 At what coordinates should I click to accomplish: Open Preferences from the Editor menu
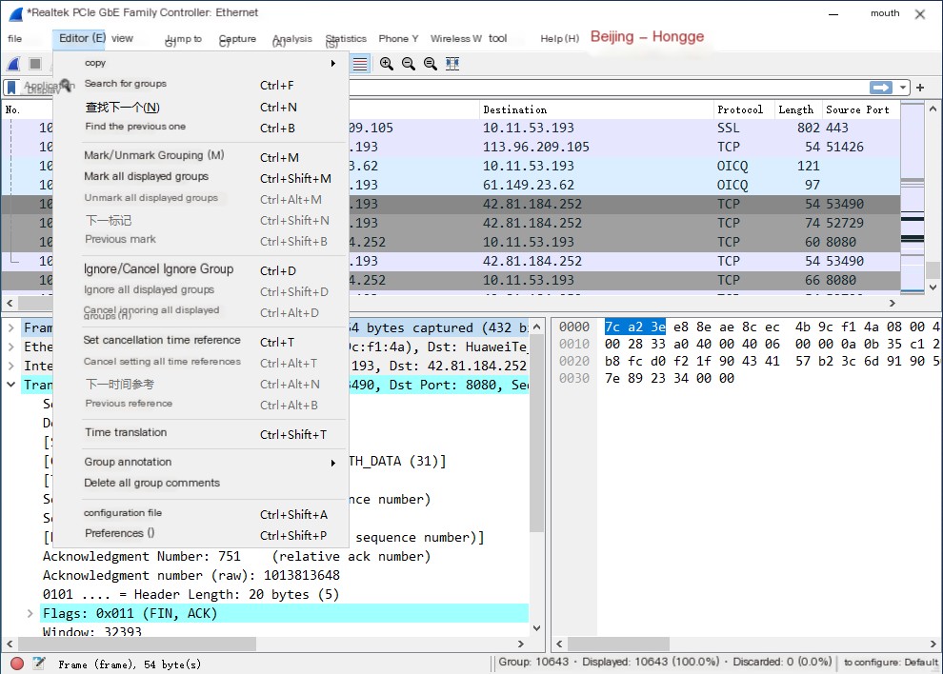coord(202,534)
